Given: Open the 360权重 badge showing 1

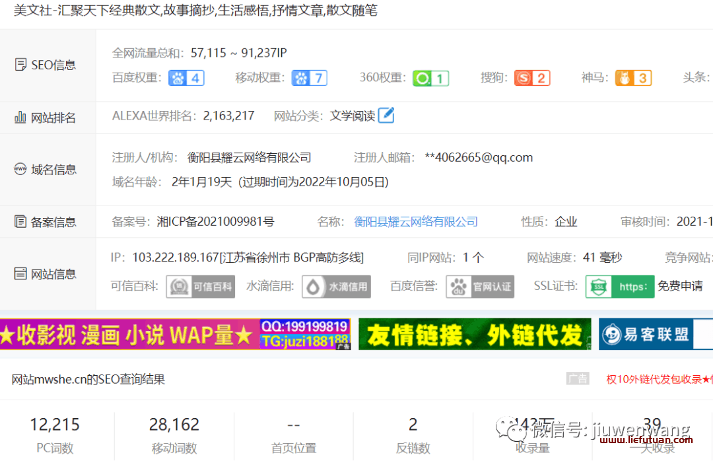Looking at the screenshot, I should pyautogui.click(x=430, y=78).
